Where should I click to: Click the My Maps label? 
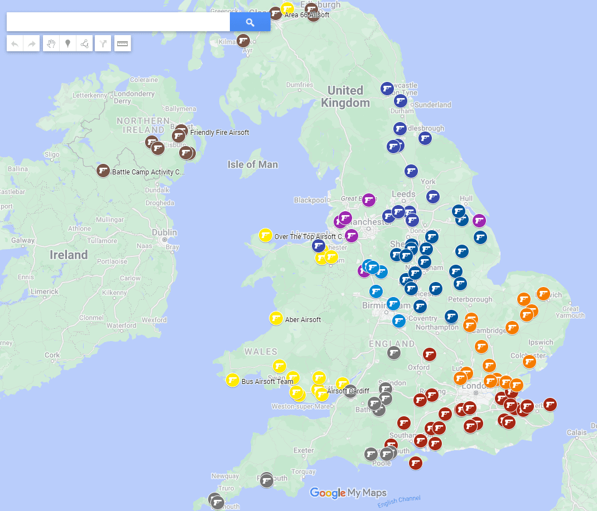tap(368, 493)
